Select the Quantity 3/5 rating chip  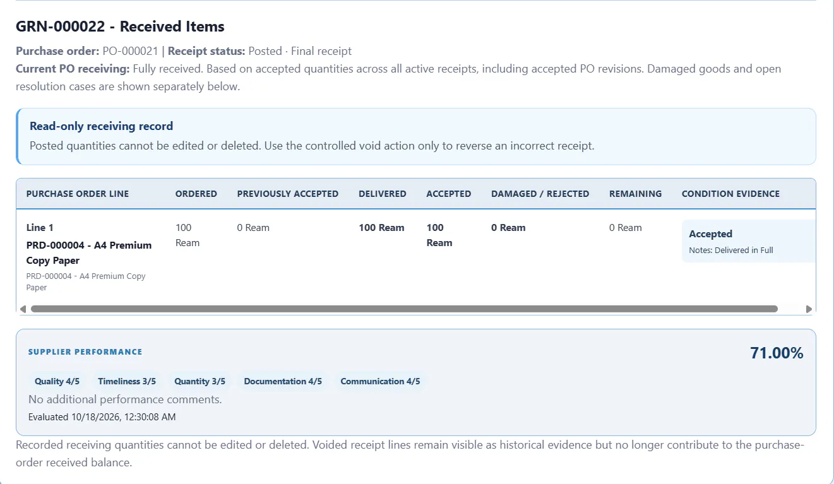point(200,381)
